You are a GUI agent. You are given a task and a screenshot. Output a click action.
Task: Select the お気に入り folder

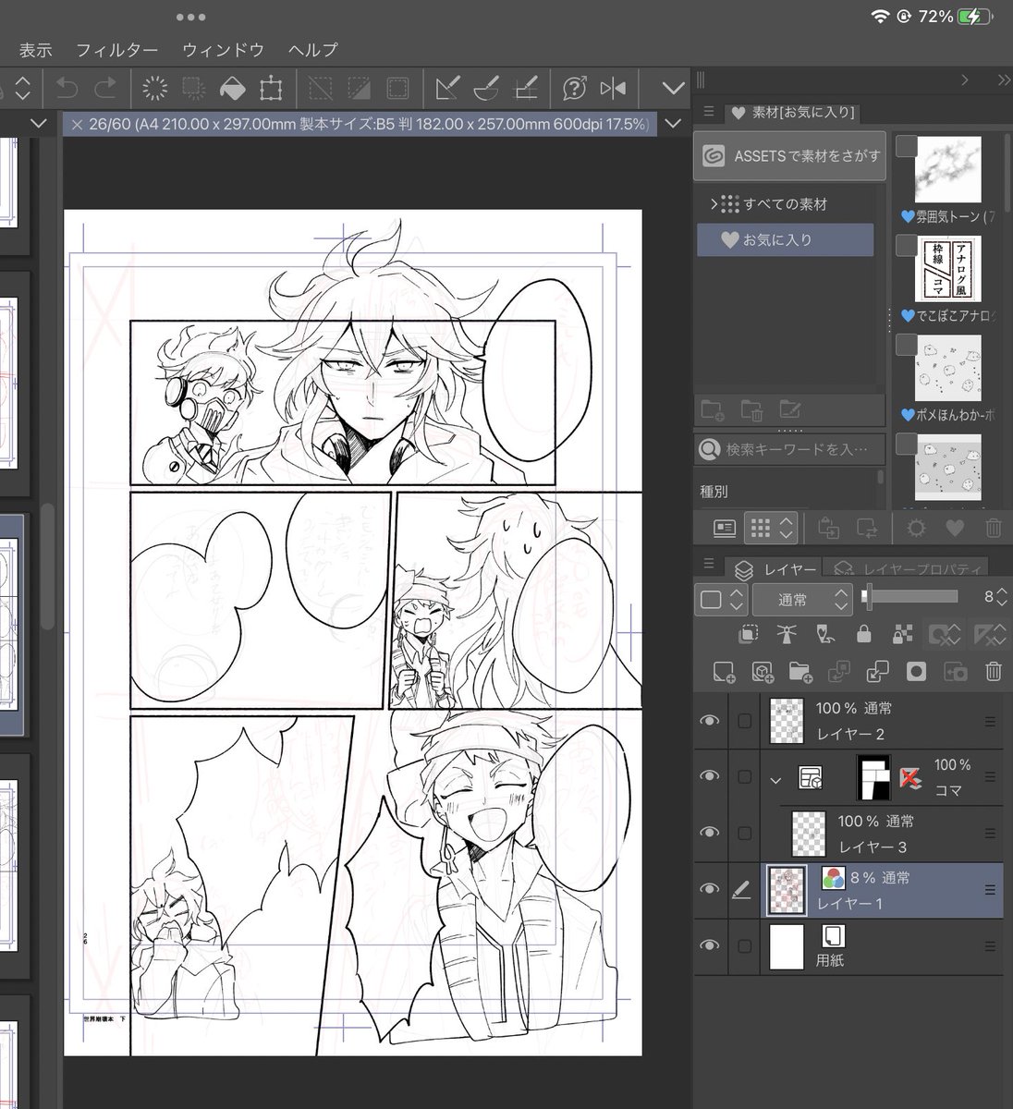[785, 239]
